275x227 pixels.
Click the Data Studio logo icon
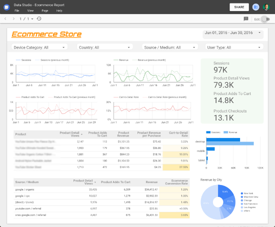tap(6, 7)
